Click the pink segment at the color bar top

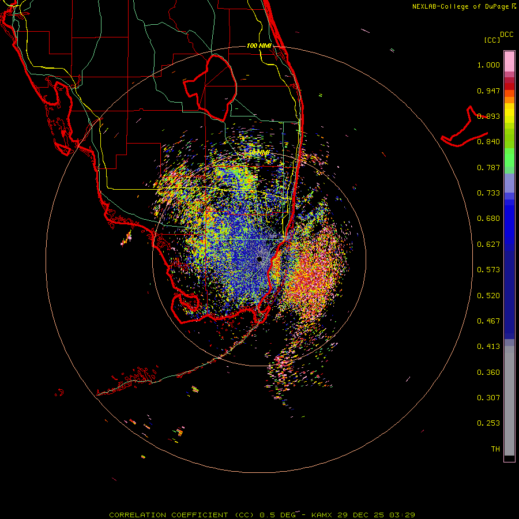pos(509,61)
